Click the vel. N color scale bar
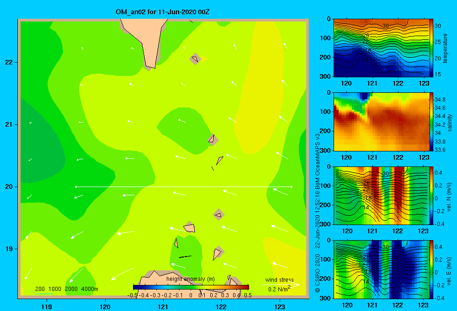 (x=431, y=195)
